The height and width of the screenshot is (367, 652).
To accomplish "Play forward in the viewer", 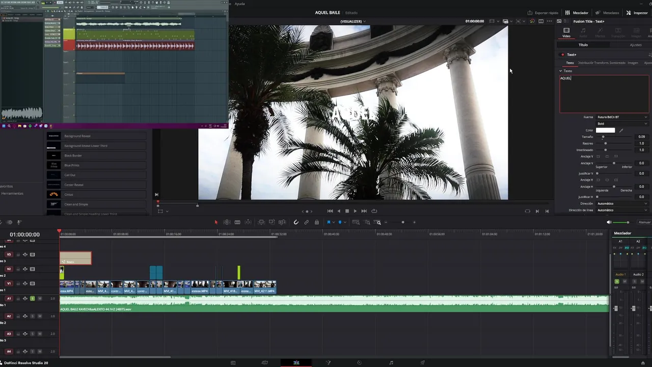I will click(355, 211).
